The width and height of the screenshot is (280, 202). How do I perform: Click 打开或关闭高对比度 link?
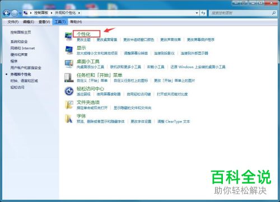pyautogui.click(x=172, y=94)
